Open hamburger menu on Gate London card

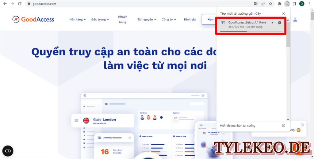pyautogui.click(x=76, y=120)
